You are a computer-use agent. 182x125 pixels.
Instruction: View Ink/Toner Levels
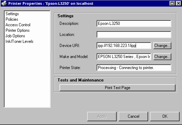19,41
